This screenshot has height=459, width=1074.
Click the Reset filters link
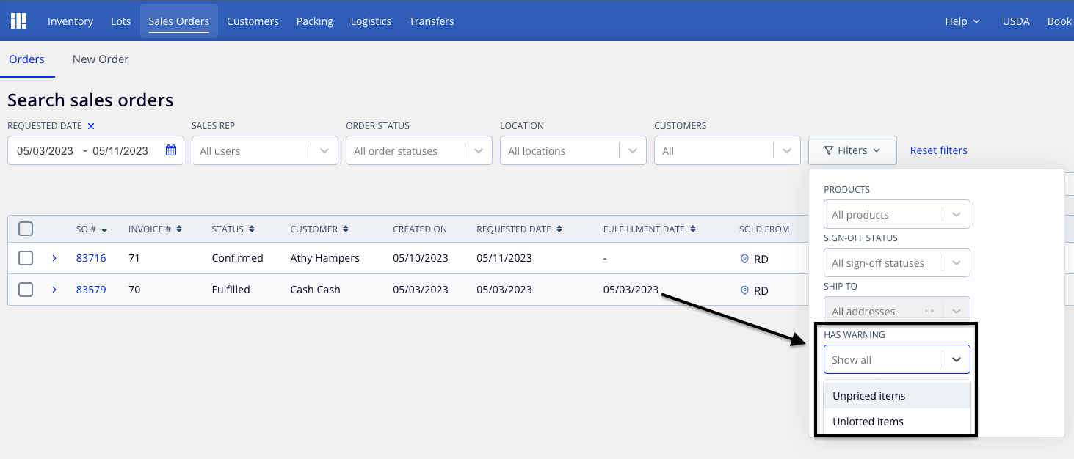[x=938, y=150]
